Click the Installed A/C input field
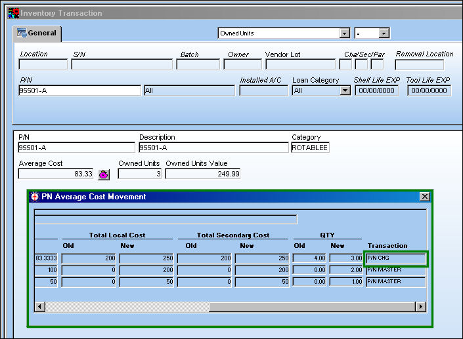 (264, 90)
